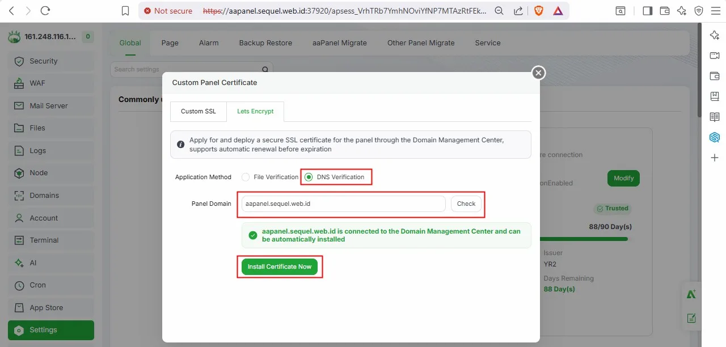Click the certificate days remaining progress bar
The image size is (726, 347).
[584, 239]
